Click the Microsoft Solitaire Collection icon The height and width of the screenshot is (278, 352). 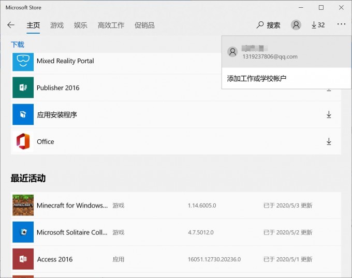(23, 232)
